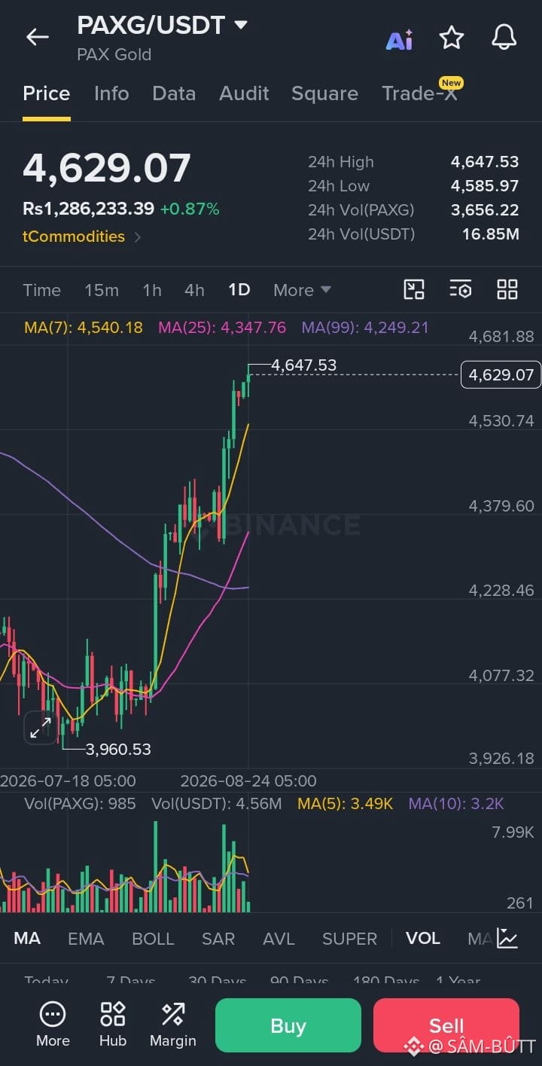Toggle the SUPER indicator
Viewport: 542px width, 1066px height.
350,939
